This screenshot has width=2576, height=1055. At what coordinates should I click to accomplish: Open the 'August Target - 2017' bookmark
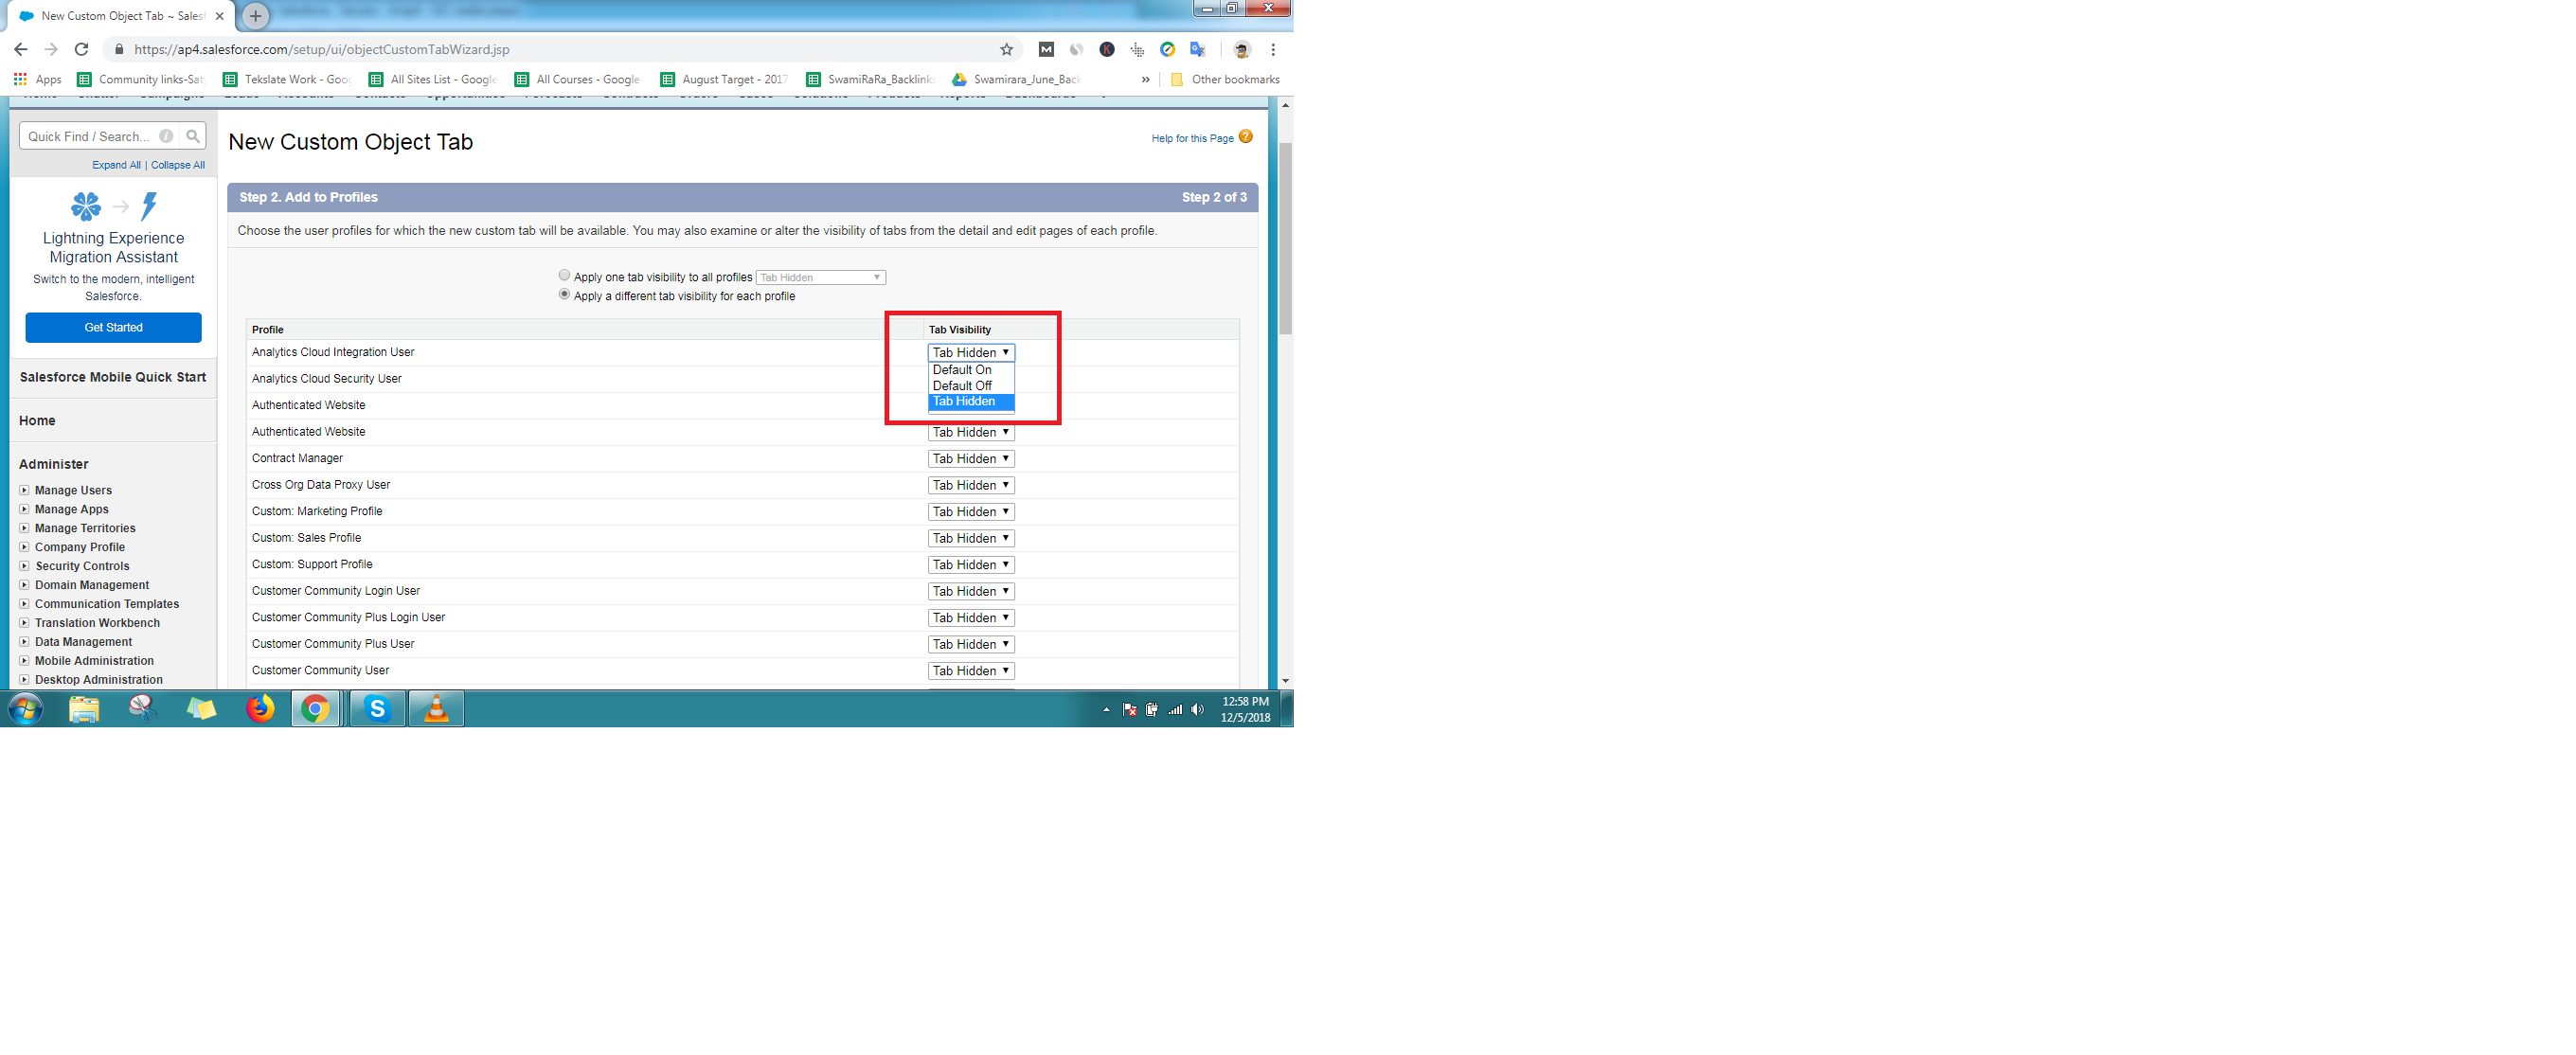click(x=724, y=79)
